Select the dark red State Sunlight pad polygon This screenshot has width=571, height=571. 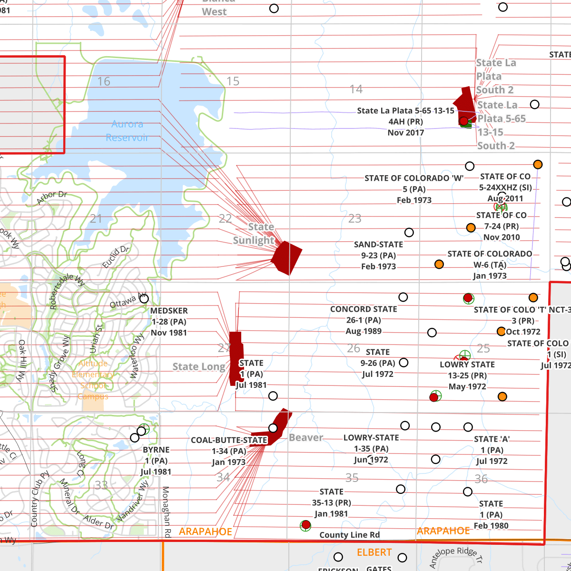(287, 257)
